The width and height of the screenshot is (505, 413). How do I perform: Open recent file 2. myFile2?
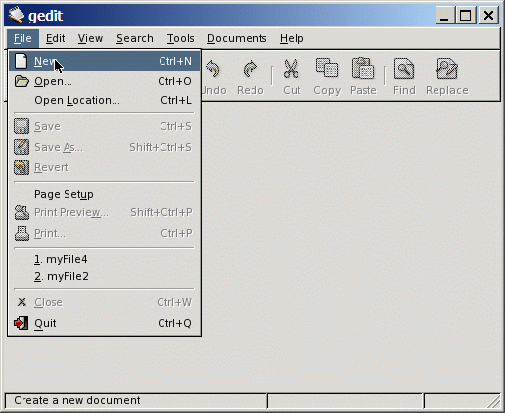pos(104,277)
